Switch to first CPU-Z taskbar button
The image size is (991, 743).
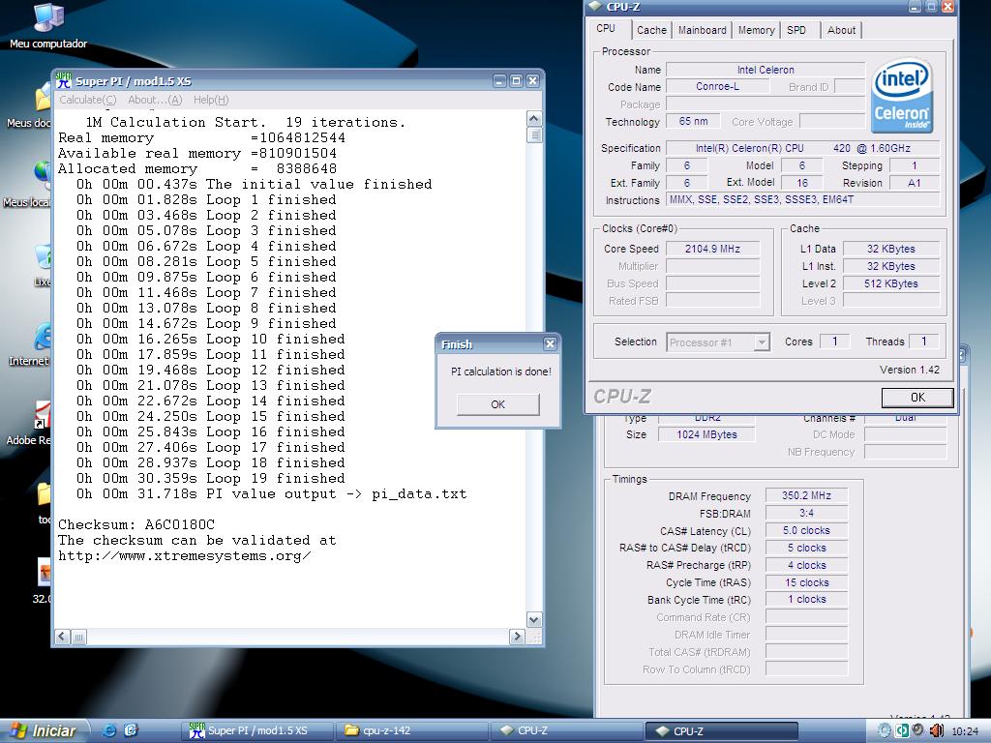click(x=565, y=731)
